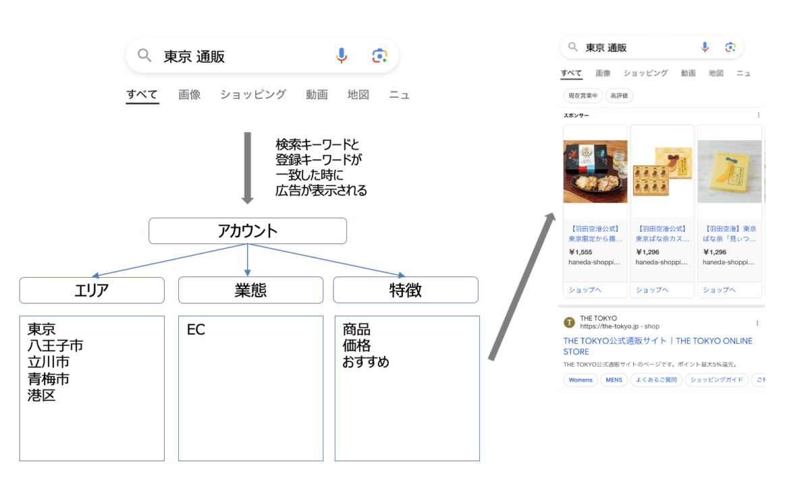The image size is (810, 478).
Task: Click the microphone icon in the large search bar
Action: coord(342,56)
